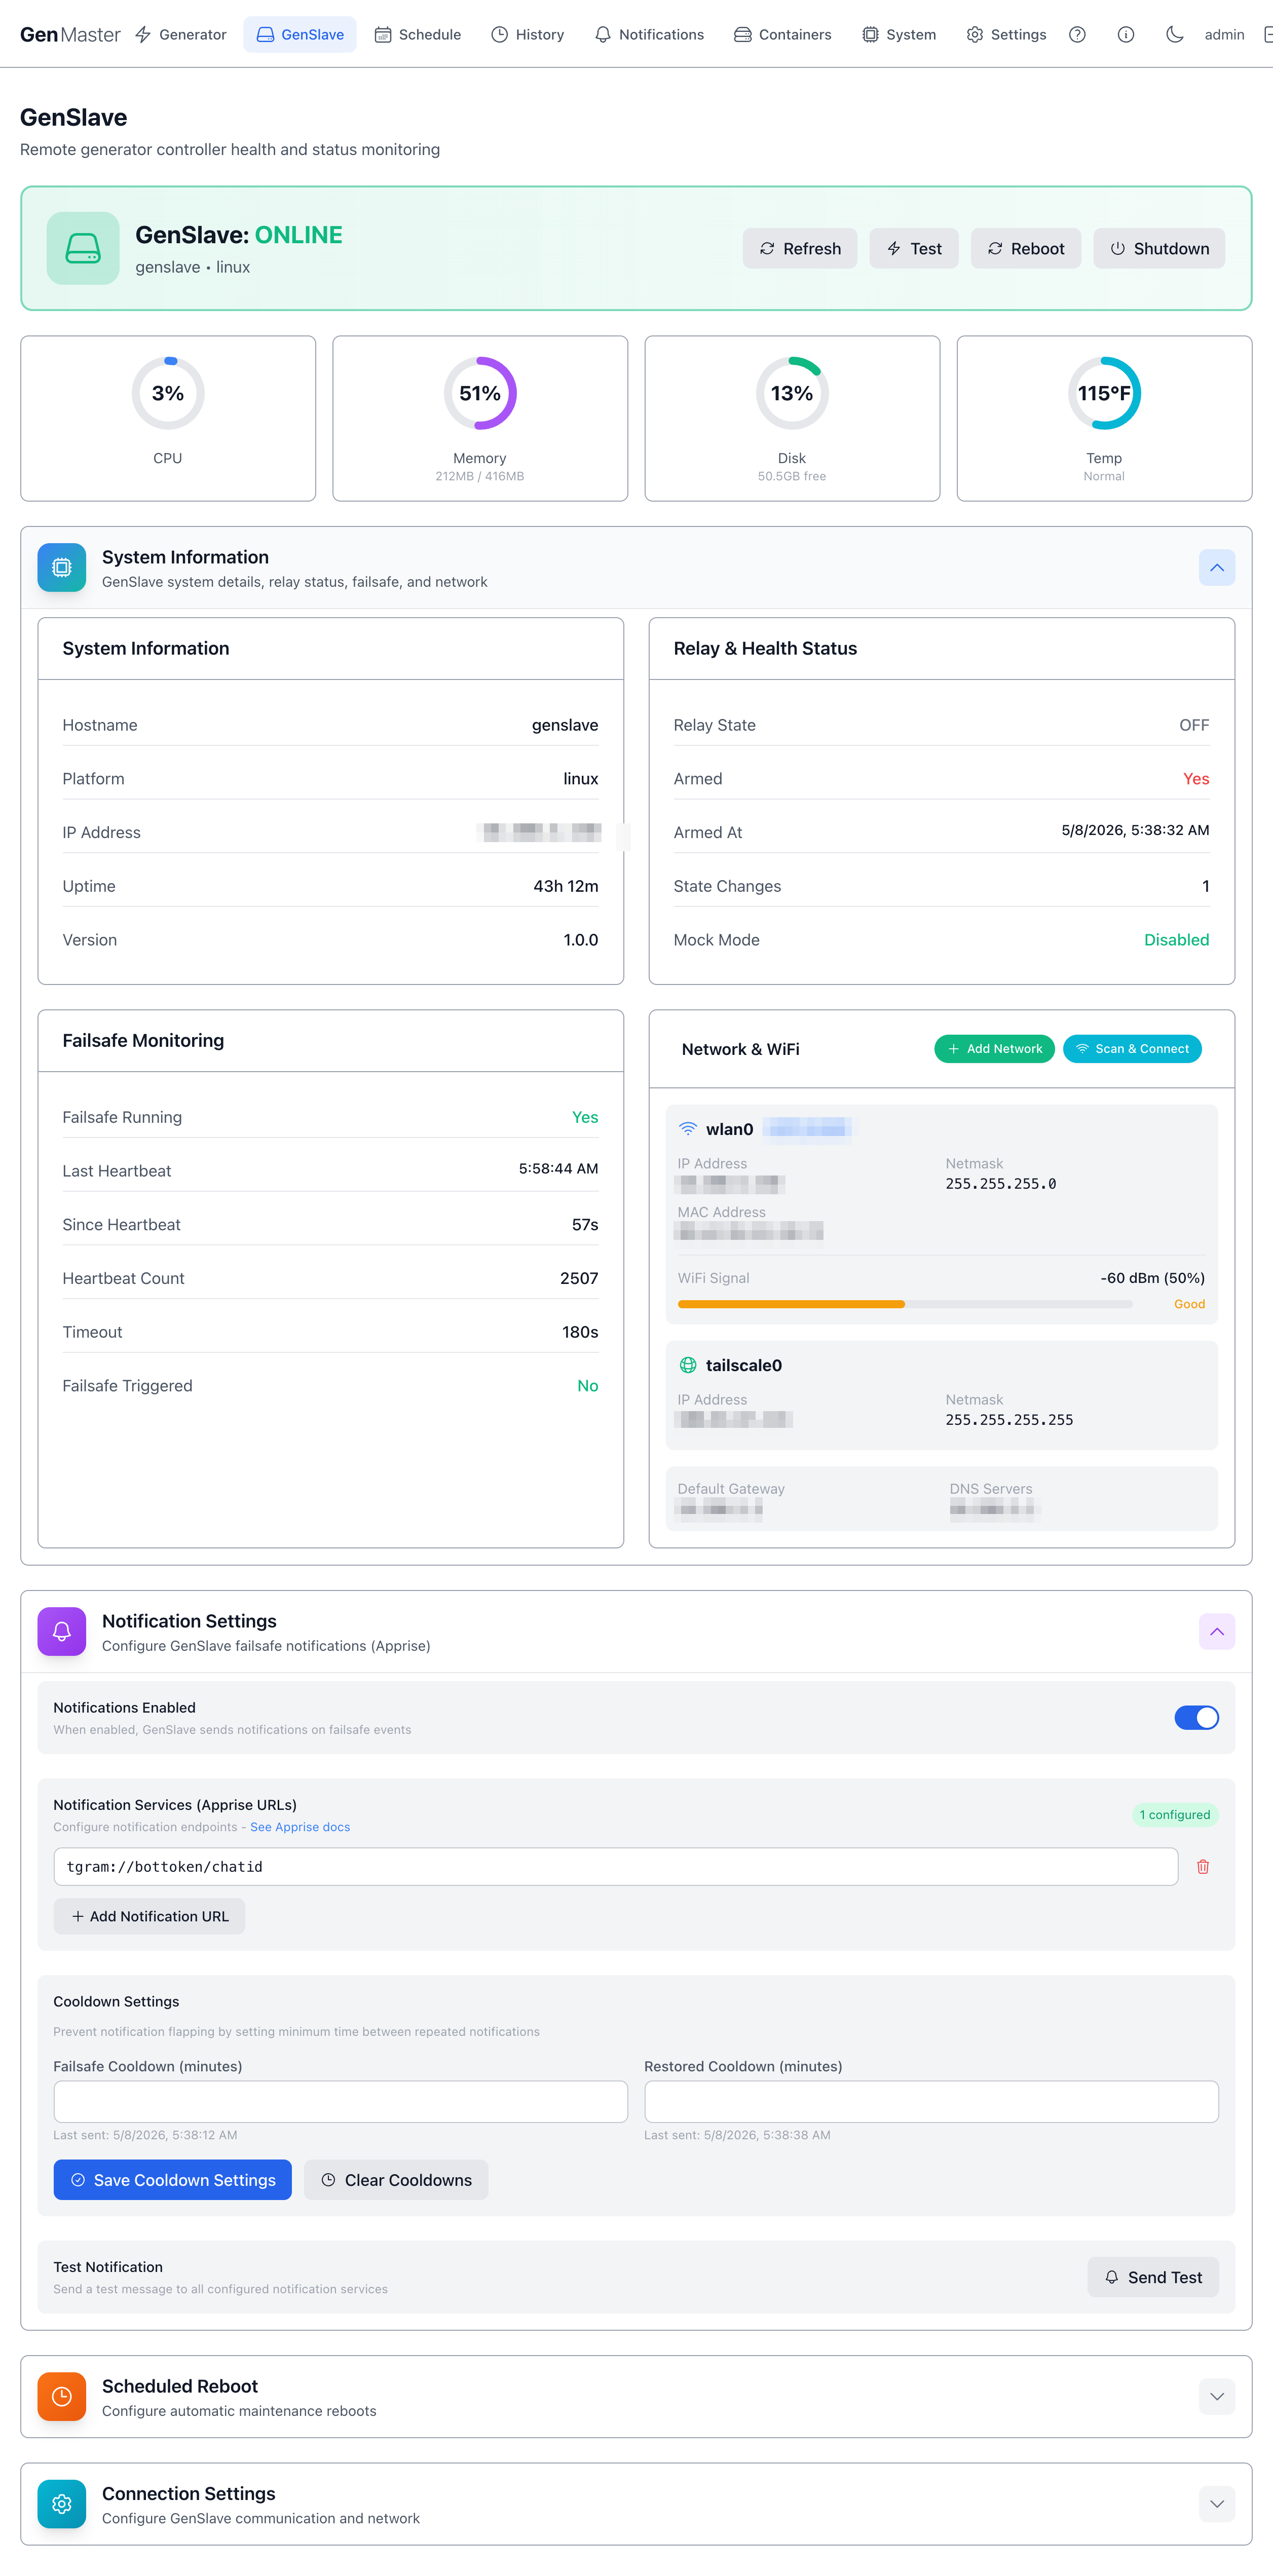This screenshot has width=1273, height=2576.
Task: Click the Version value 1.0.0
Action: (x=581, y=939)
